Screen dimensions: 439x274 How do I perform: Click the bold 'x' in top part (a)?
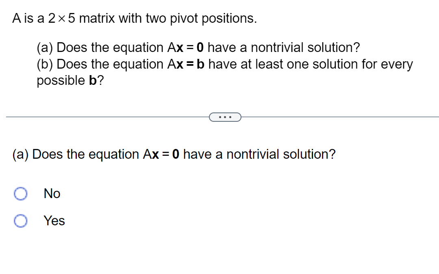180,48
